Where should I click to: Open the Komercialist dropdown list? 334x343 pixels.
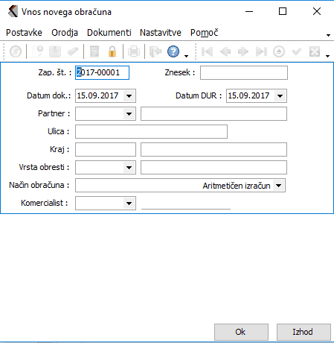(x=129, y=204)
